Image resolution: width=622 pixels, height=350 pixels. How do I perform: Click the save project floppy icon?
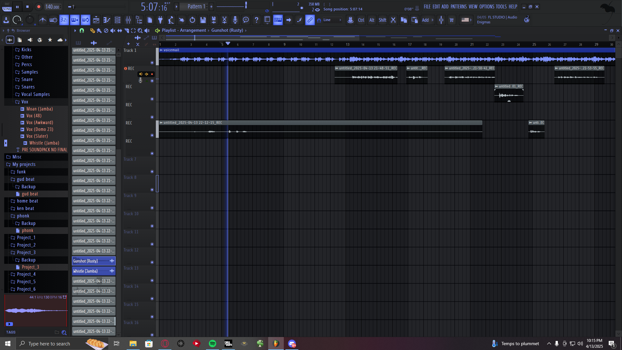[x=203, y=20]
